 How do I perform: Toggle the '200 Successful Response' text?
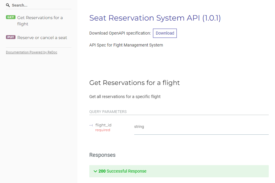122,171
